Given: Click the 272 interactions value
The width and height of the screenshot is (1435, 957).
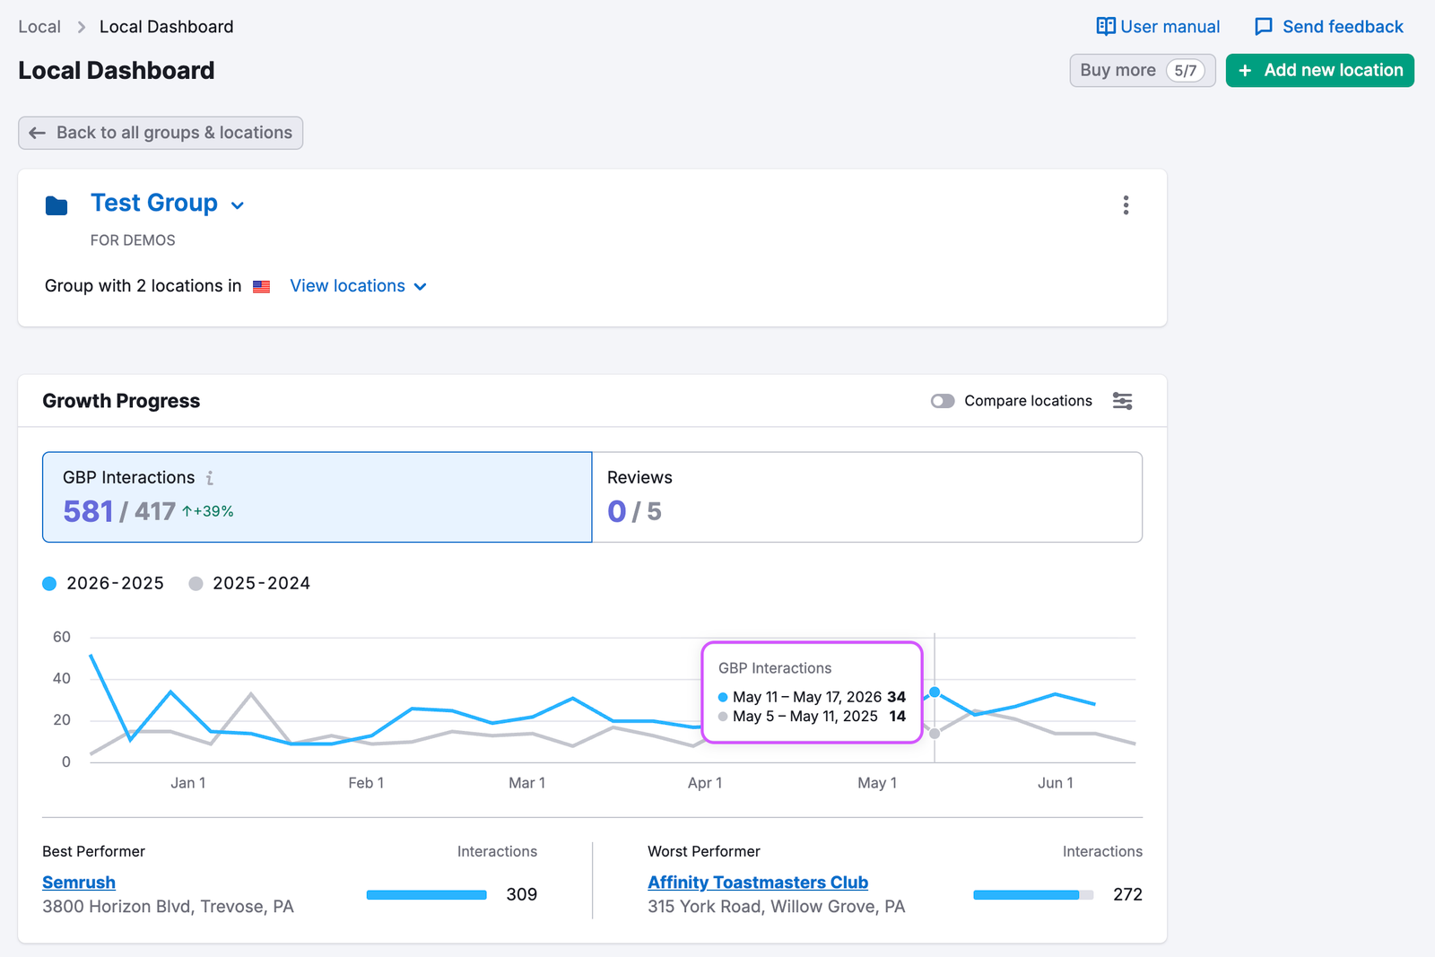Looking at the screenshot, I should (x=1127, y=895).
